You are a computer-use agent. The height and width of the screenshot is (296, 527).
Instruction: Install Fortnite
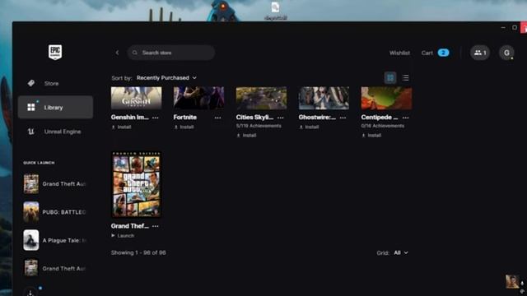(184, 127)
